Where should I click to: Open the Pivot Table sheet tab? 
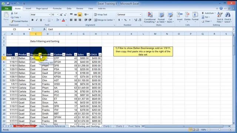[134, 126]
